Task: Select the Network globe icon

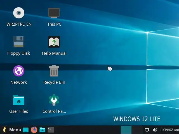Action: click(19, 71)
